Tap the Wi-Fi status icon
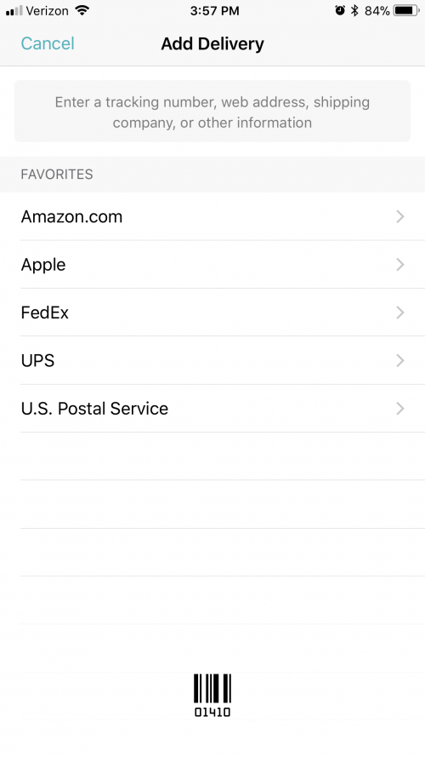Screen dimensions: 425x757 [82, 10]
